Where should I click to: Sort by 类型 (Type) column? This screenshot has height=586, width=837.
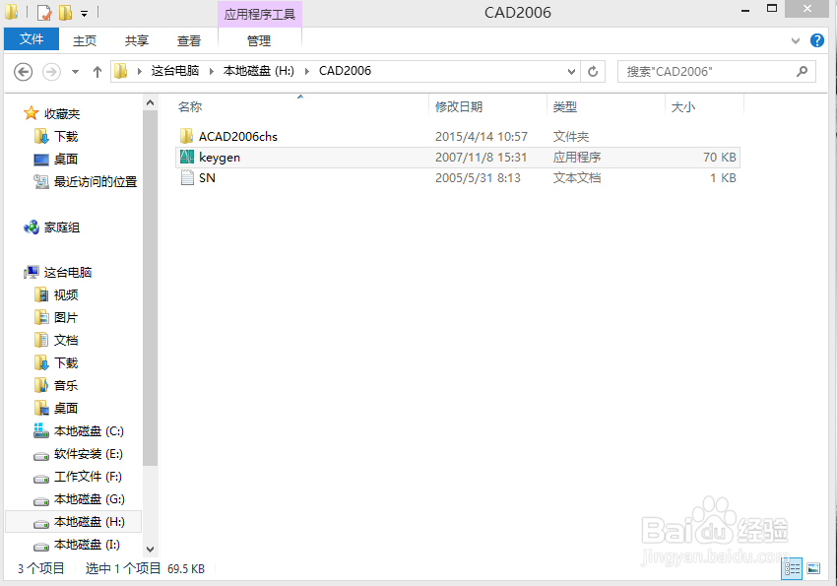pyautogui.click(x=565, y=106)
